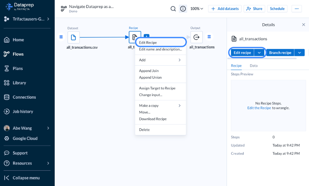
Task: Toggle the flow info details icon
Action: pos(183,9)
